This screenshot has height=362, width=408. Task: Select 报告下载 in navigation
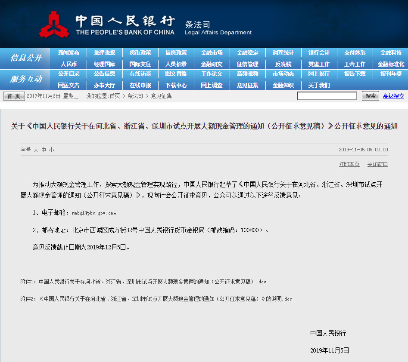(355, 74)
